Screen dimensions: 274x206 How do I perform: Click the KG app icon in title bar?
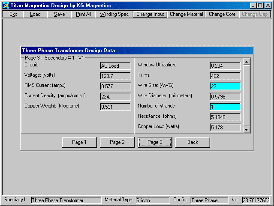[x=6, y=6]
